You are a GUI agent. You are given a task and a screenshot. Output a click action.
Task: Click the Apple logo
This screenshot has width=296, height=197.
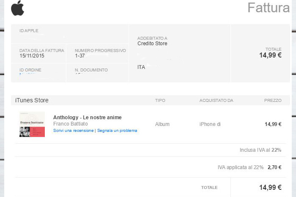click(17, 8)
